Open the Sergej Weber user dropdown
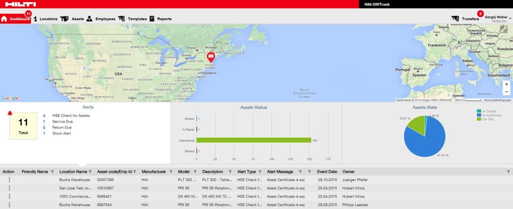Screen dimensions: 513x209 (497, 18)
